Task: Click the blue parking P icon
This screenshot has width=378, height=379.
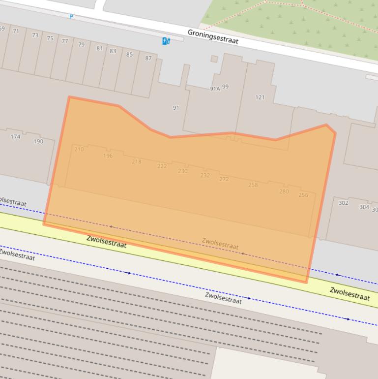Action: point(71,17)
